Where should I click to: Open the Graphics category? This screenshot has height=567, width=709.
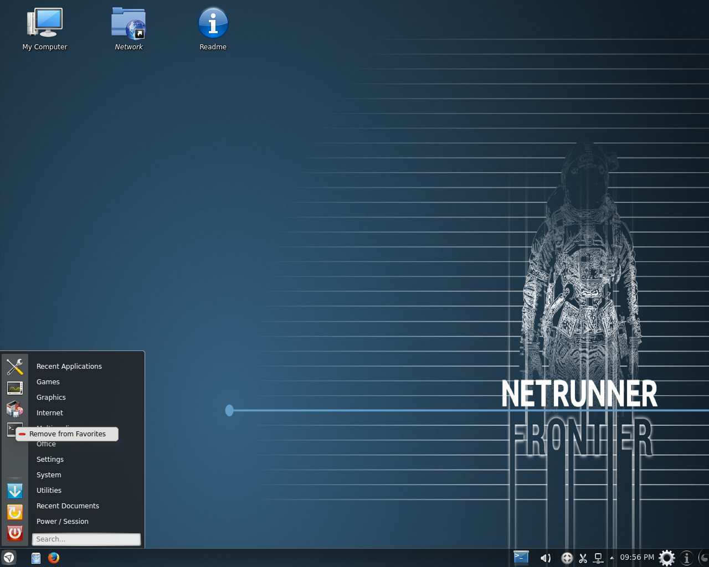pos(51,398)
